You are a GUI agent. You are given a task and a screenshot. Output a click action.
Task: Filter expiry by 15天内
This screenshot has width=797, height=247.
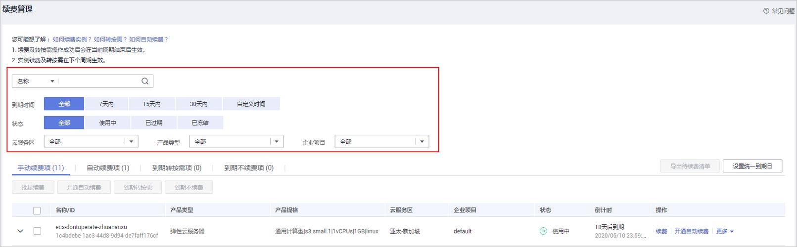click(x=152, y=104)
